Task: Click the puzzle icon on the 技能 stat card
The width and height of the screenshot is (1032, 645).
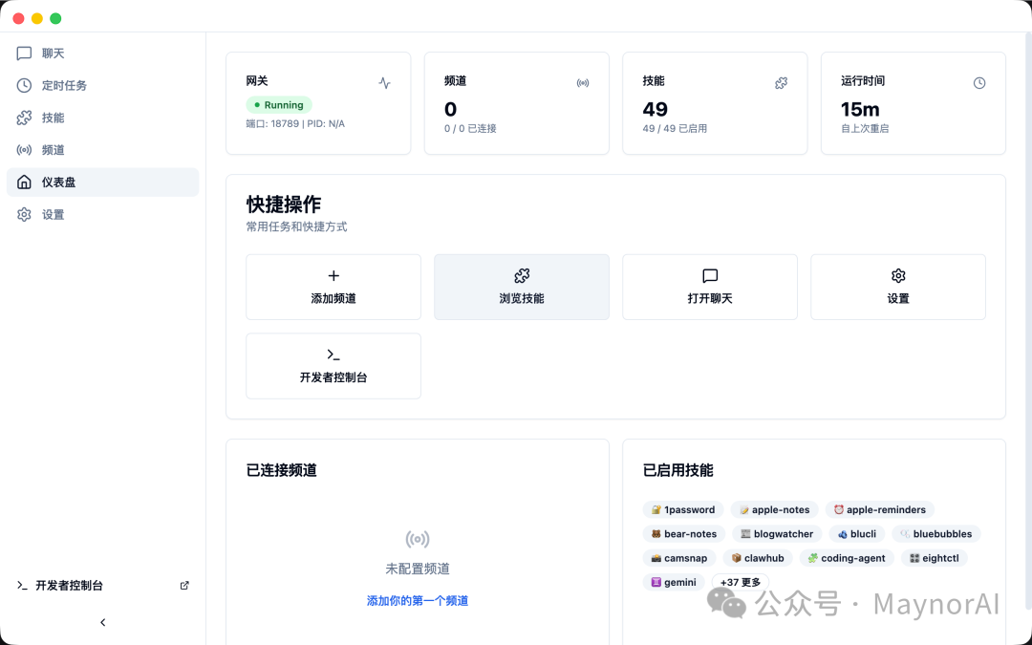Action: (781, 83)
